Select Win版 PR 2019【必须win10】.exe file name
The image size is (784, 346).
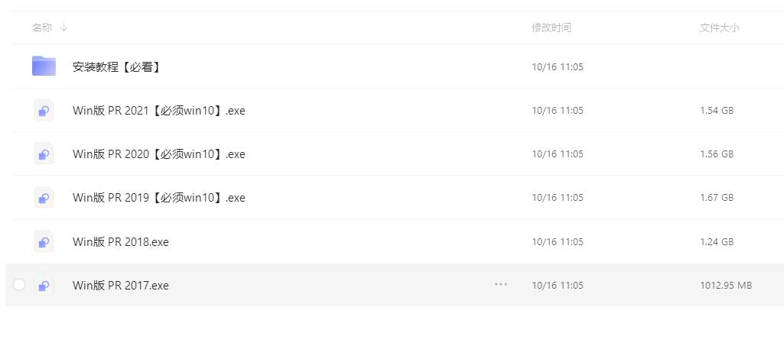coord(159,198)
